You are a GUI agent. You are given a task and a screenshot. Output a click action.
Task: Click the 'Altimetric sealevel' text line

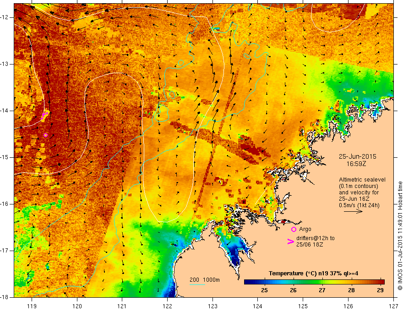click(362, 180)
